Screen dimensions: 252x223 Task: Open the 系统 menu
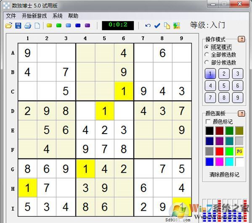[57, 16]
